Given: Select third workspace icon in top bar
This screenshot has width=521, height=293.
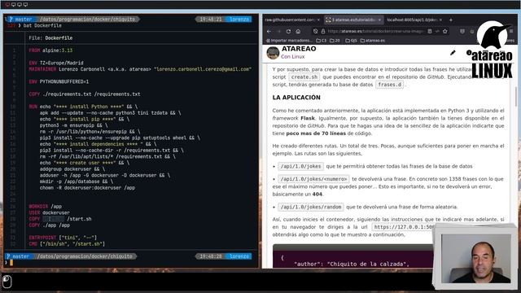Looking at the screenshot, I should pyautogui.click(x=20, y=5).
